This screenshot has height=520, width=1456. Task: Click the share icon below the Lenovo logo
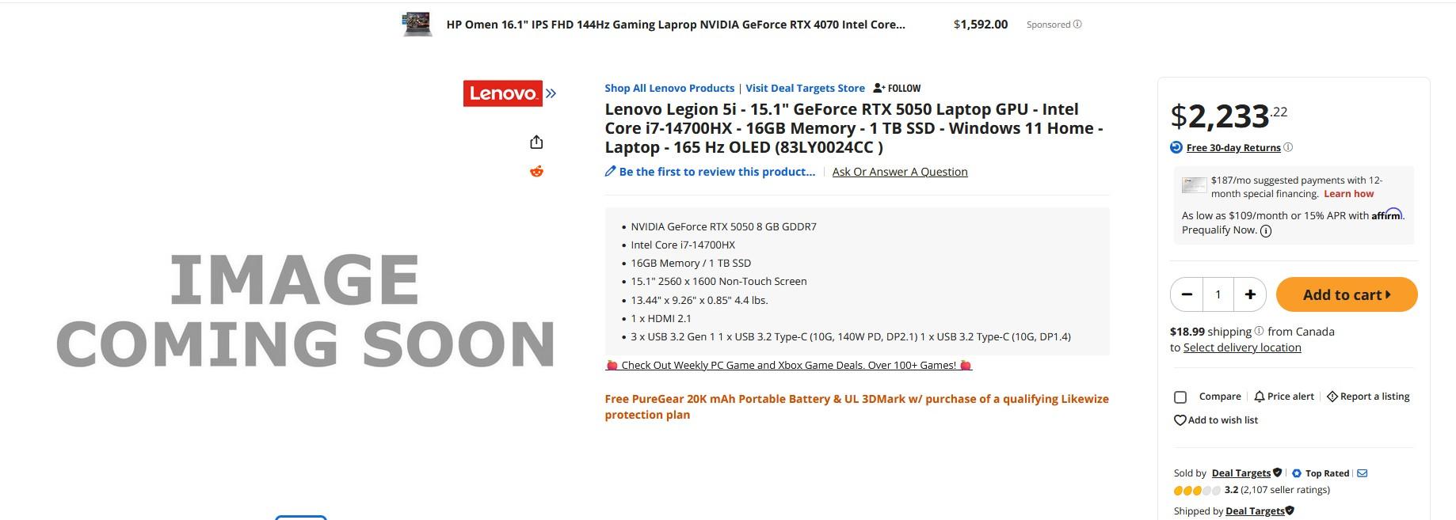[537, 141]
